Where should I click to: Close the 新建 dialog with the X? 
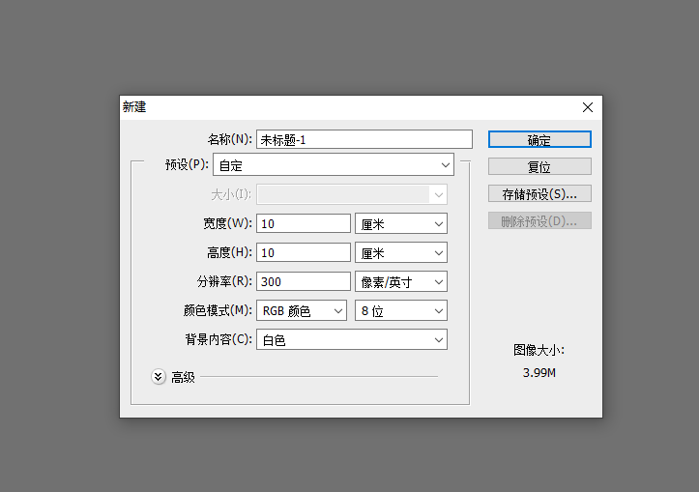pyautogui.click(x=587, y=107)
